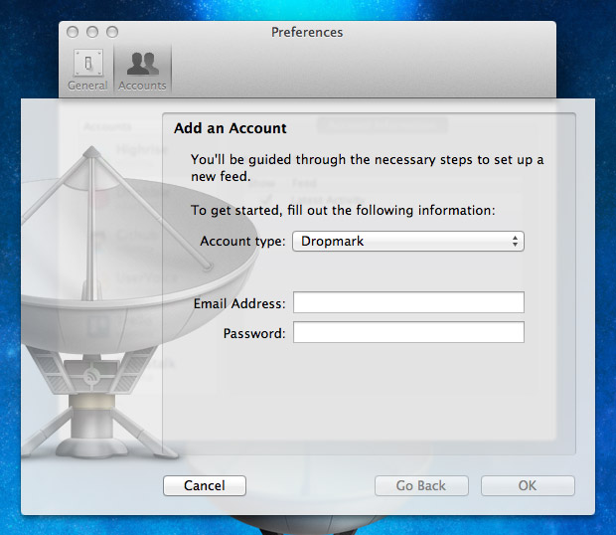Zoom the Preferences window
The width and height of the screenshot is (616, 535).
tap(109, 32)
